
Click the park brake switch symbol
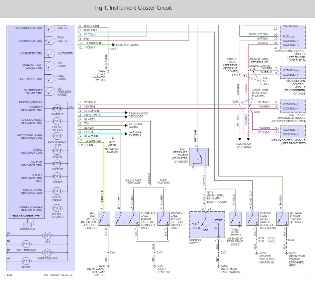pos(236,219)
